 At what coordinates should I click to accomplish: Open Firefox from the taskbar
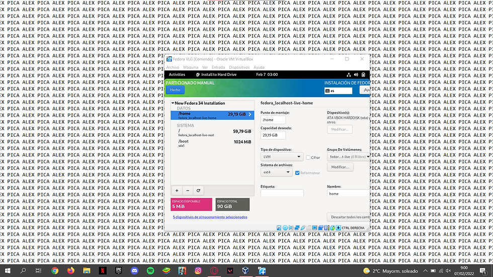(x=71, y=271)
